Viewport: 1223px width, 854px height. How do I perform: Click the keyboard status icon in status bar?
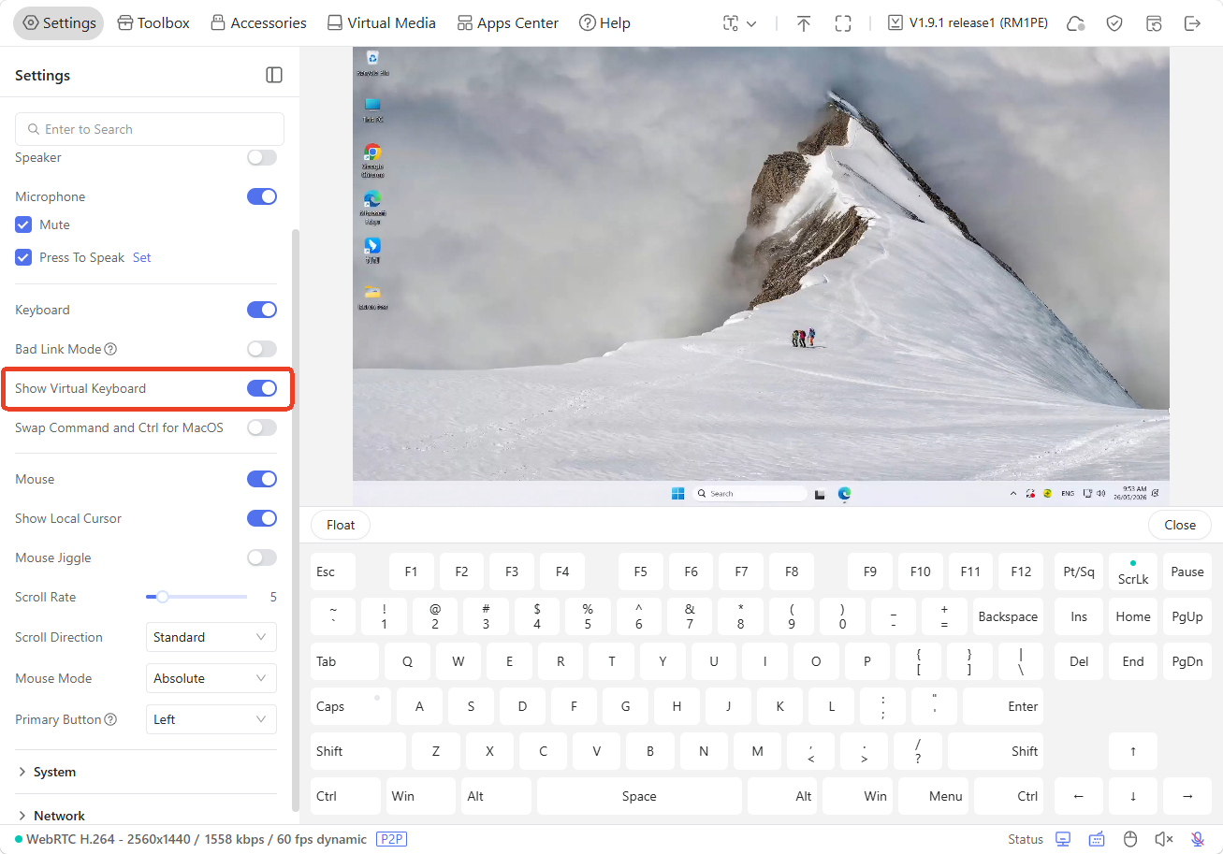(1097, 839)
